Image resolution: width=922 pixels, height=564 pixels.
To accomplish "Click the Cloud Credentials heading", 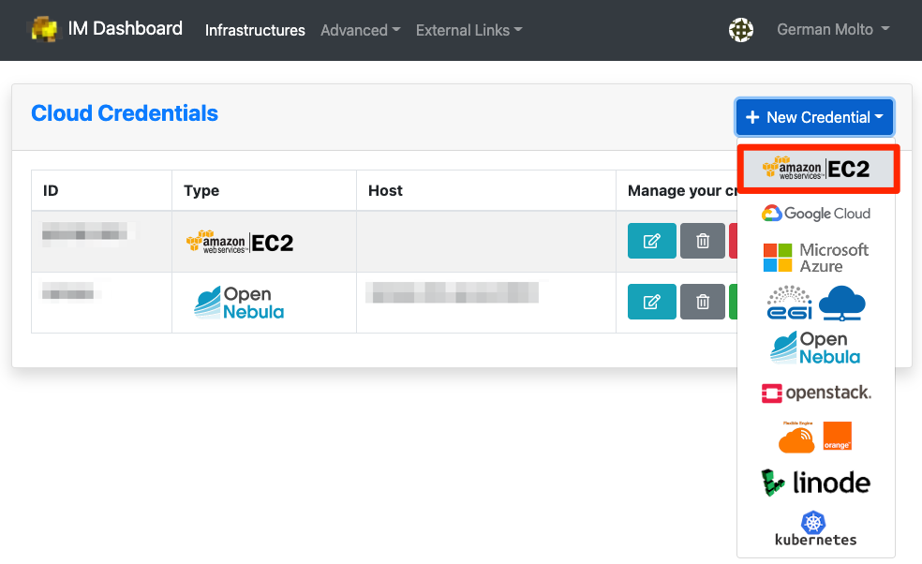I will [x=124, y=113].
